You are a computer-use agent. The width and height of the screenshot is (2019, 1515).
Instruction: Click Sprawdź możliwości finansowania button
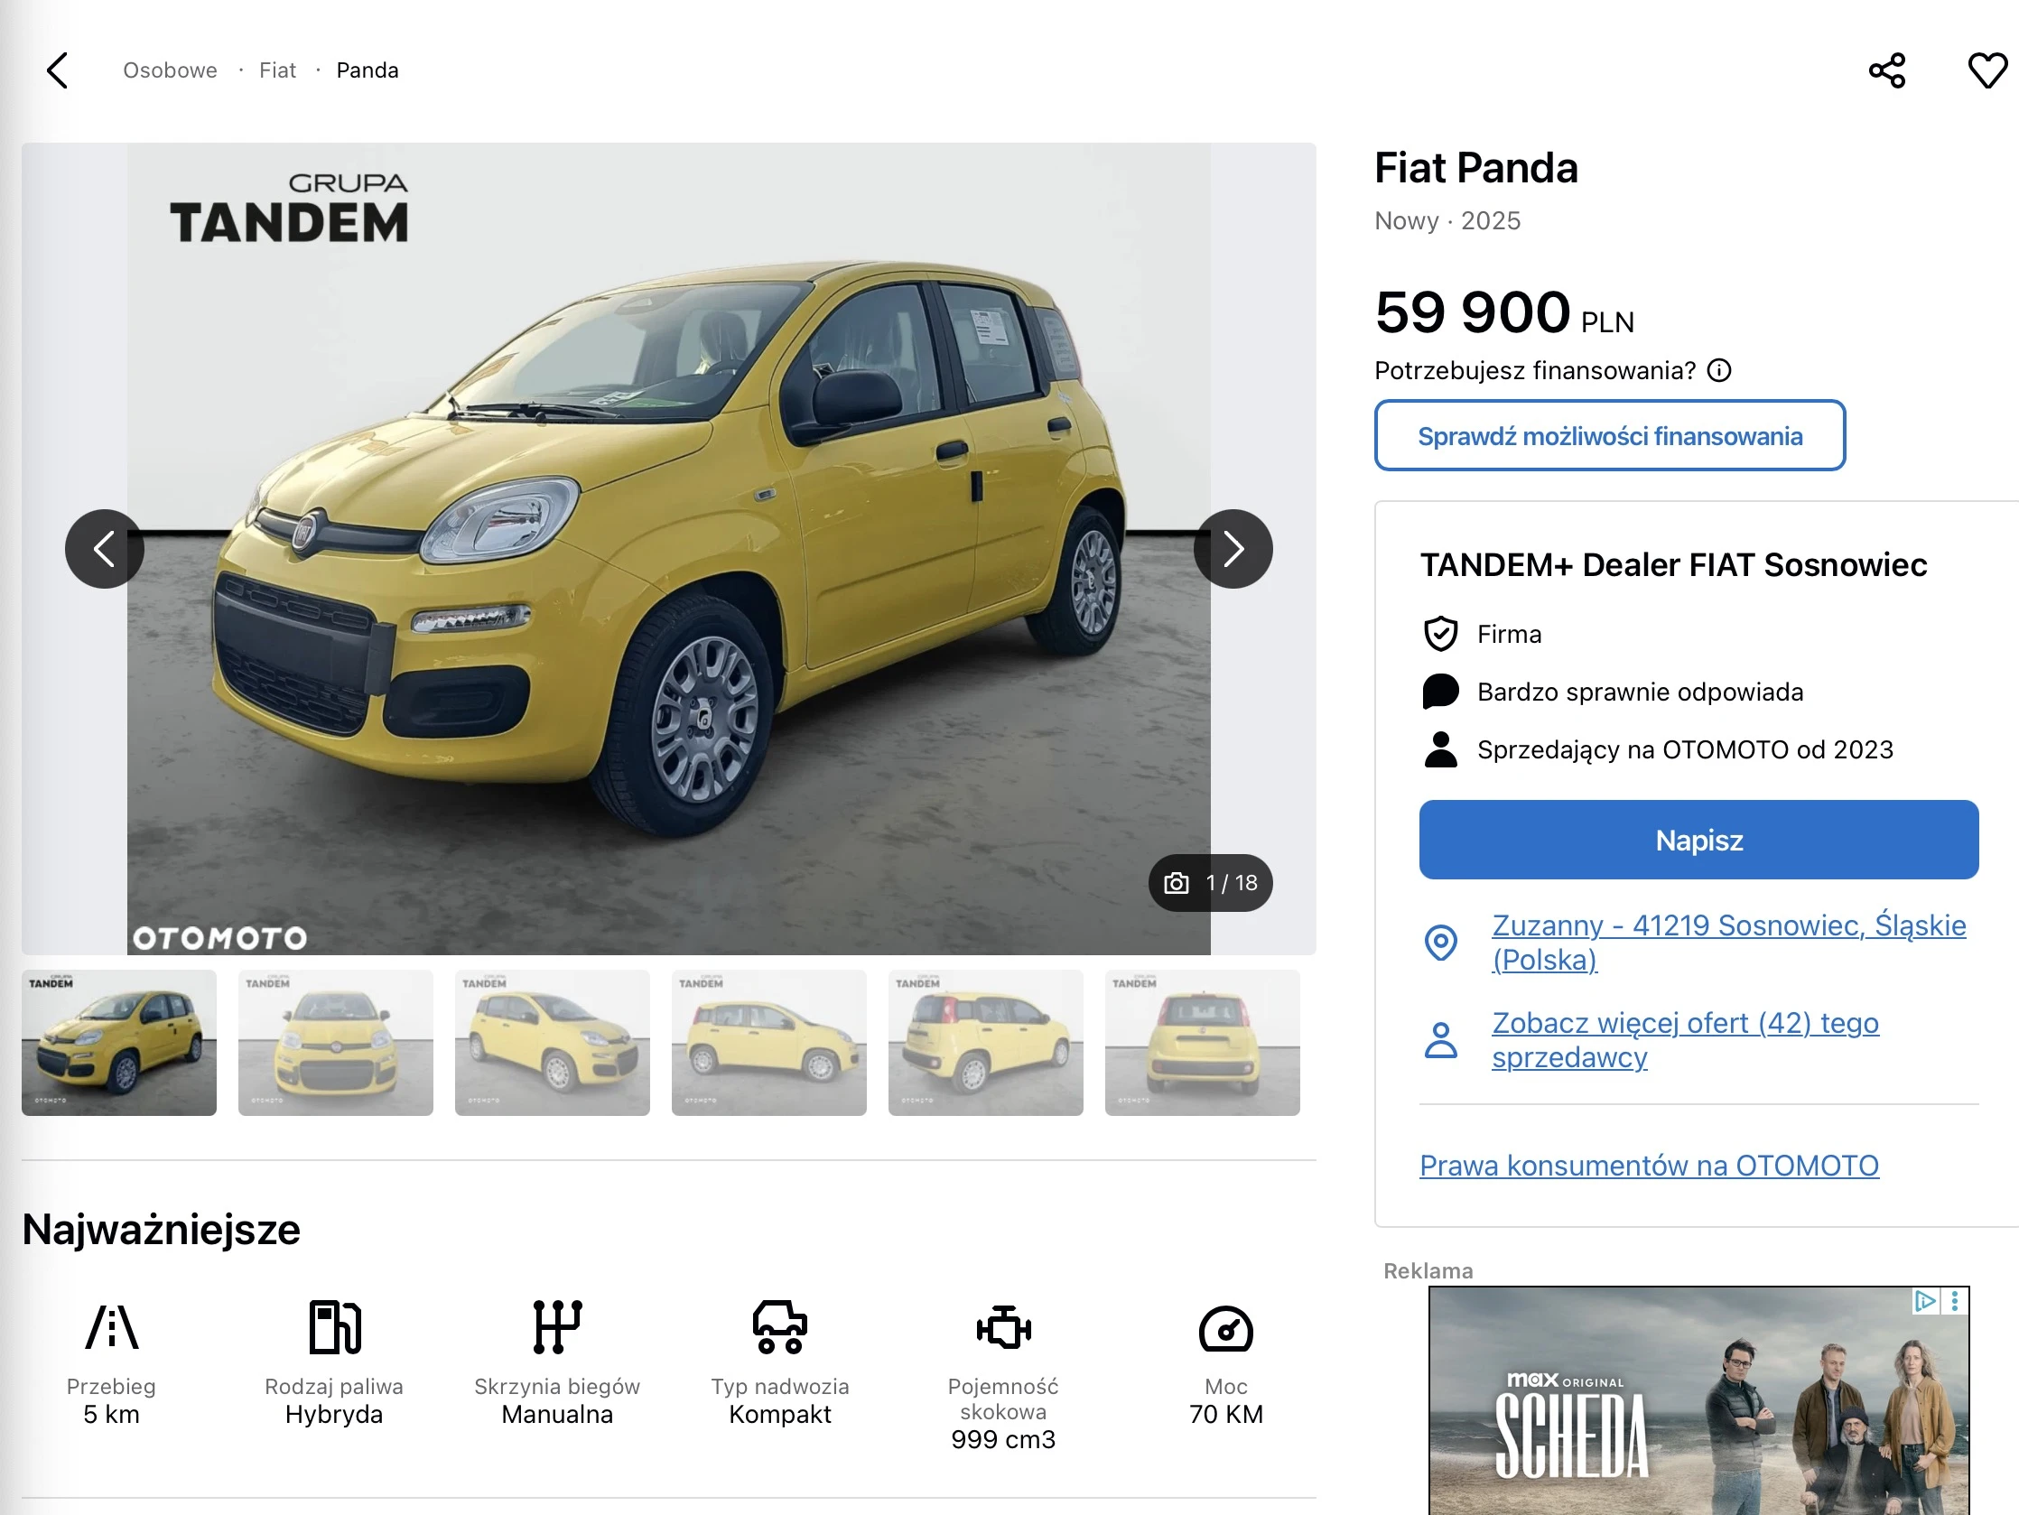(1609, 436)
